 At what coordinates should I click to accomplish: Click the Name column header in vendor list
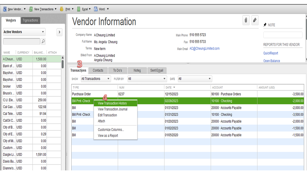(9, 52)
